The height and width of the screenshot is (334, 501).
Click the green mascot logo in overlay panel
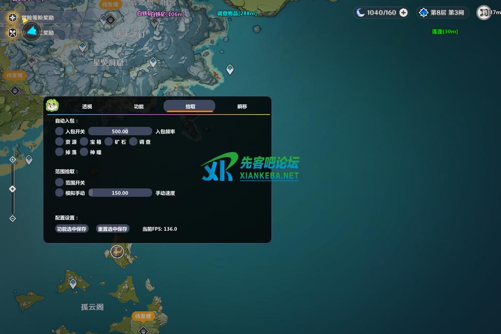(52, 106)
